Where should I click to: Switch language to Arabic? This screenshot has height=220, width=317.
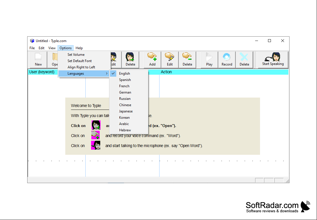pos(129,124)
